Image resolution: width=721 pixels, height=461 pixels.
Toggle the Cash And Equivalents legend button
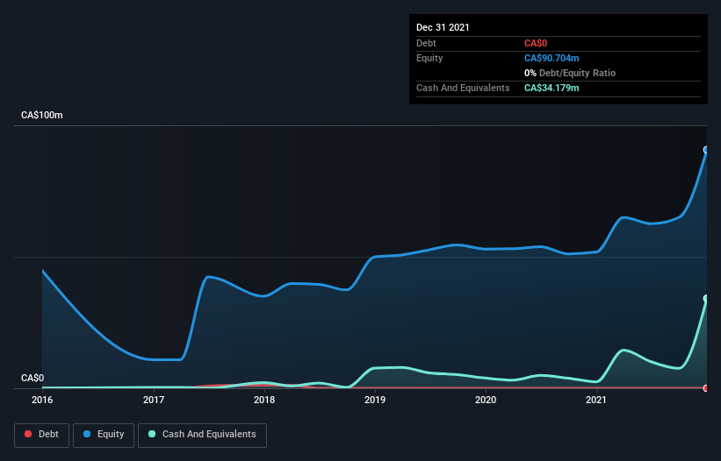point(202,435)
